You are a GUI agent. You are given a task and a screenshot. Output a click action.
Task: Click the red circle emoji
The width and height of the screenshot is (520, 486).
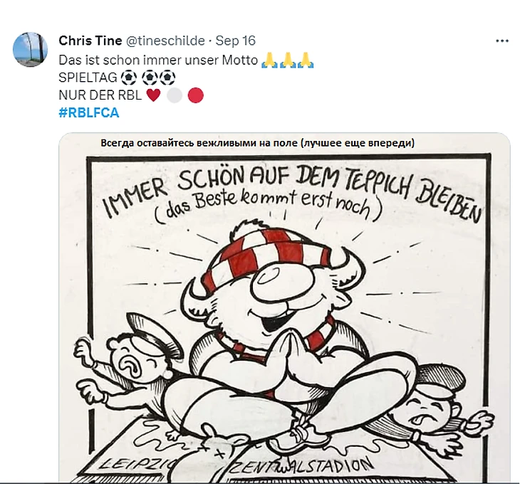(x=196, y=95)
